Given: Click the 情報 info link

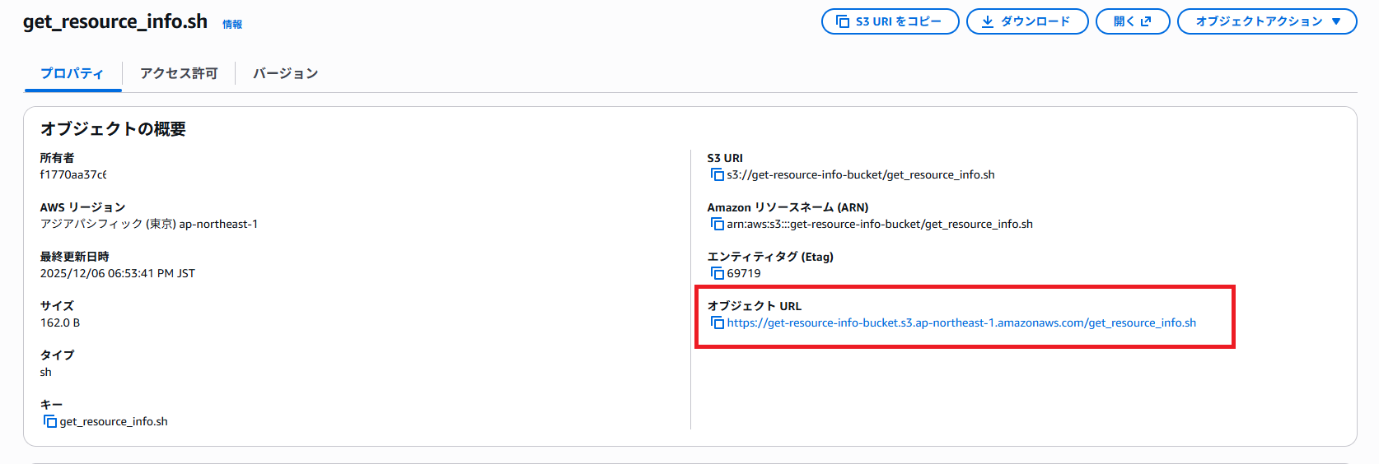Looking at the screenshot, I should point(232,25).
